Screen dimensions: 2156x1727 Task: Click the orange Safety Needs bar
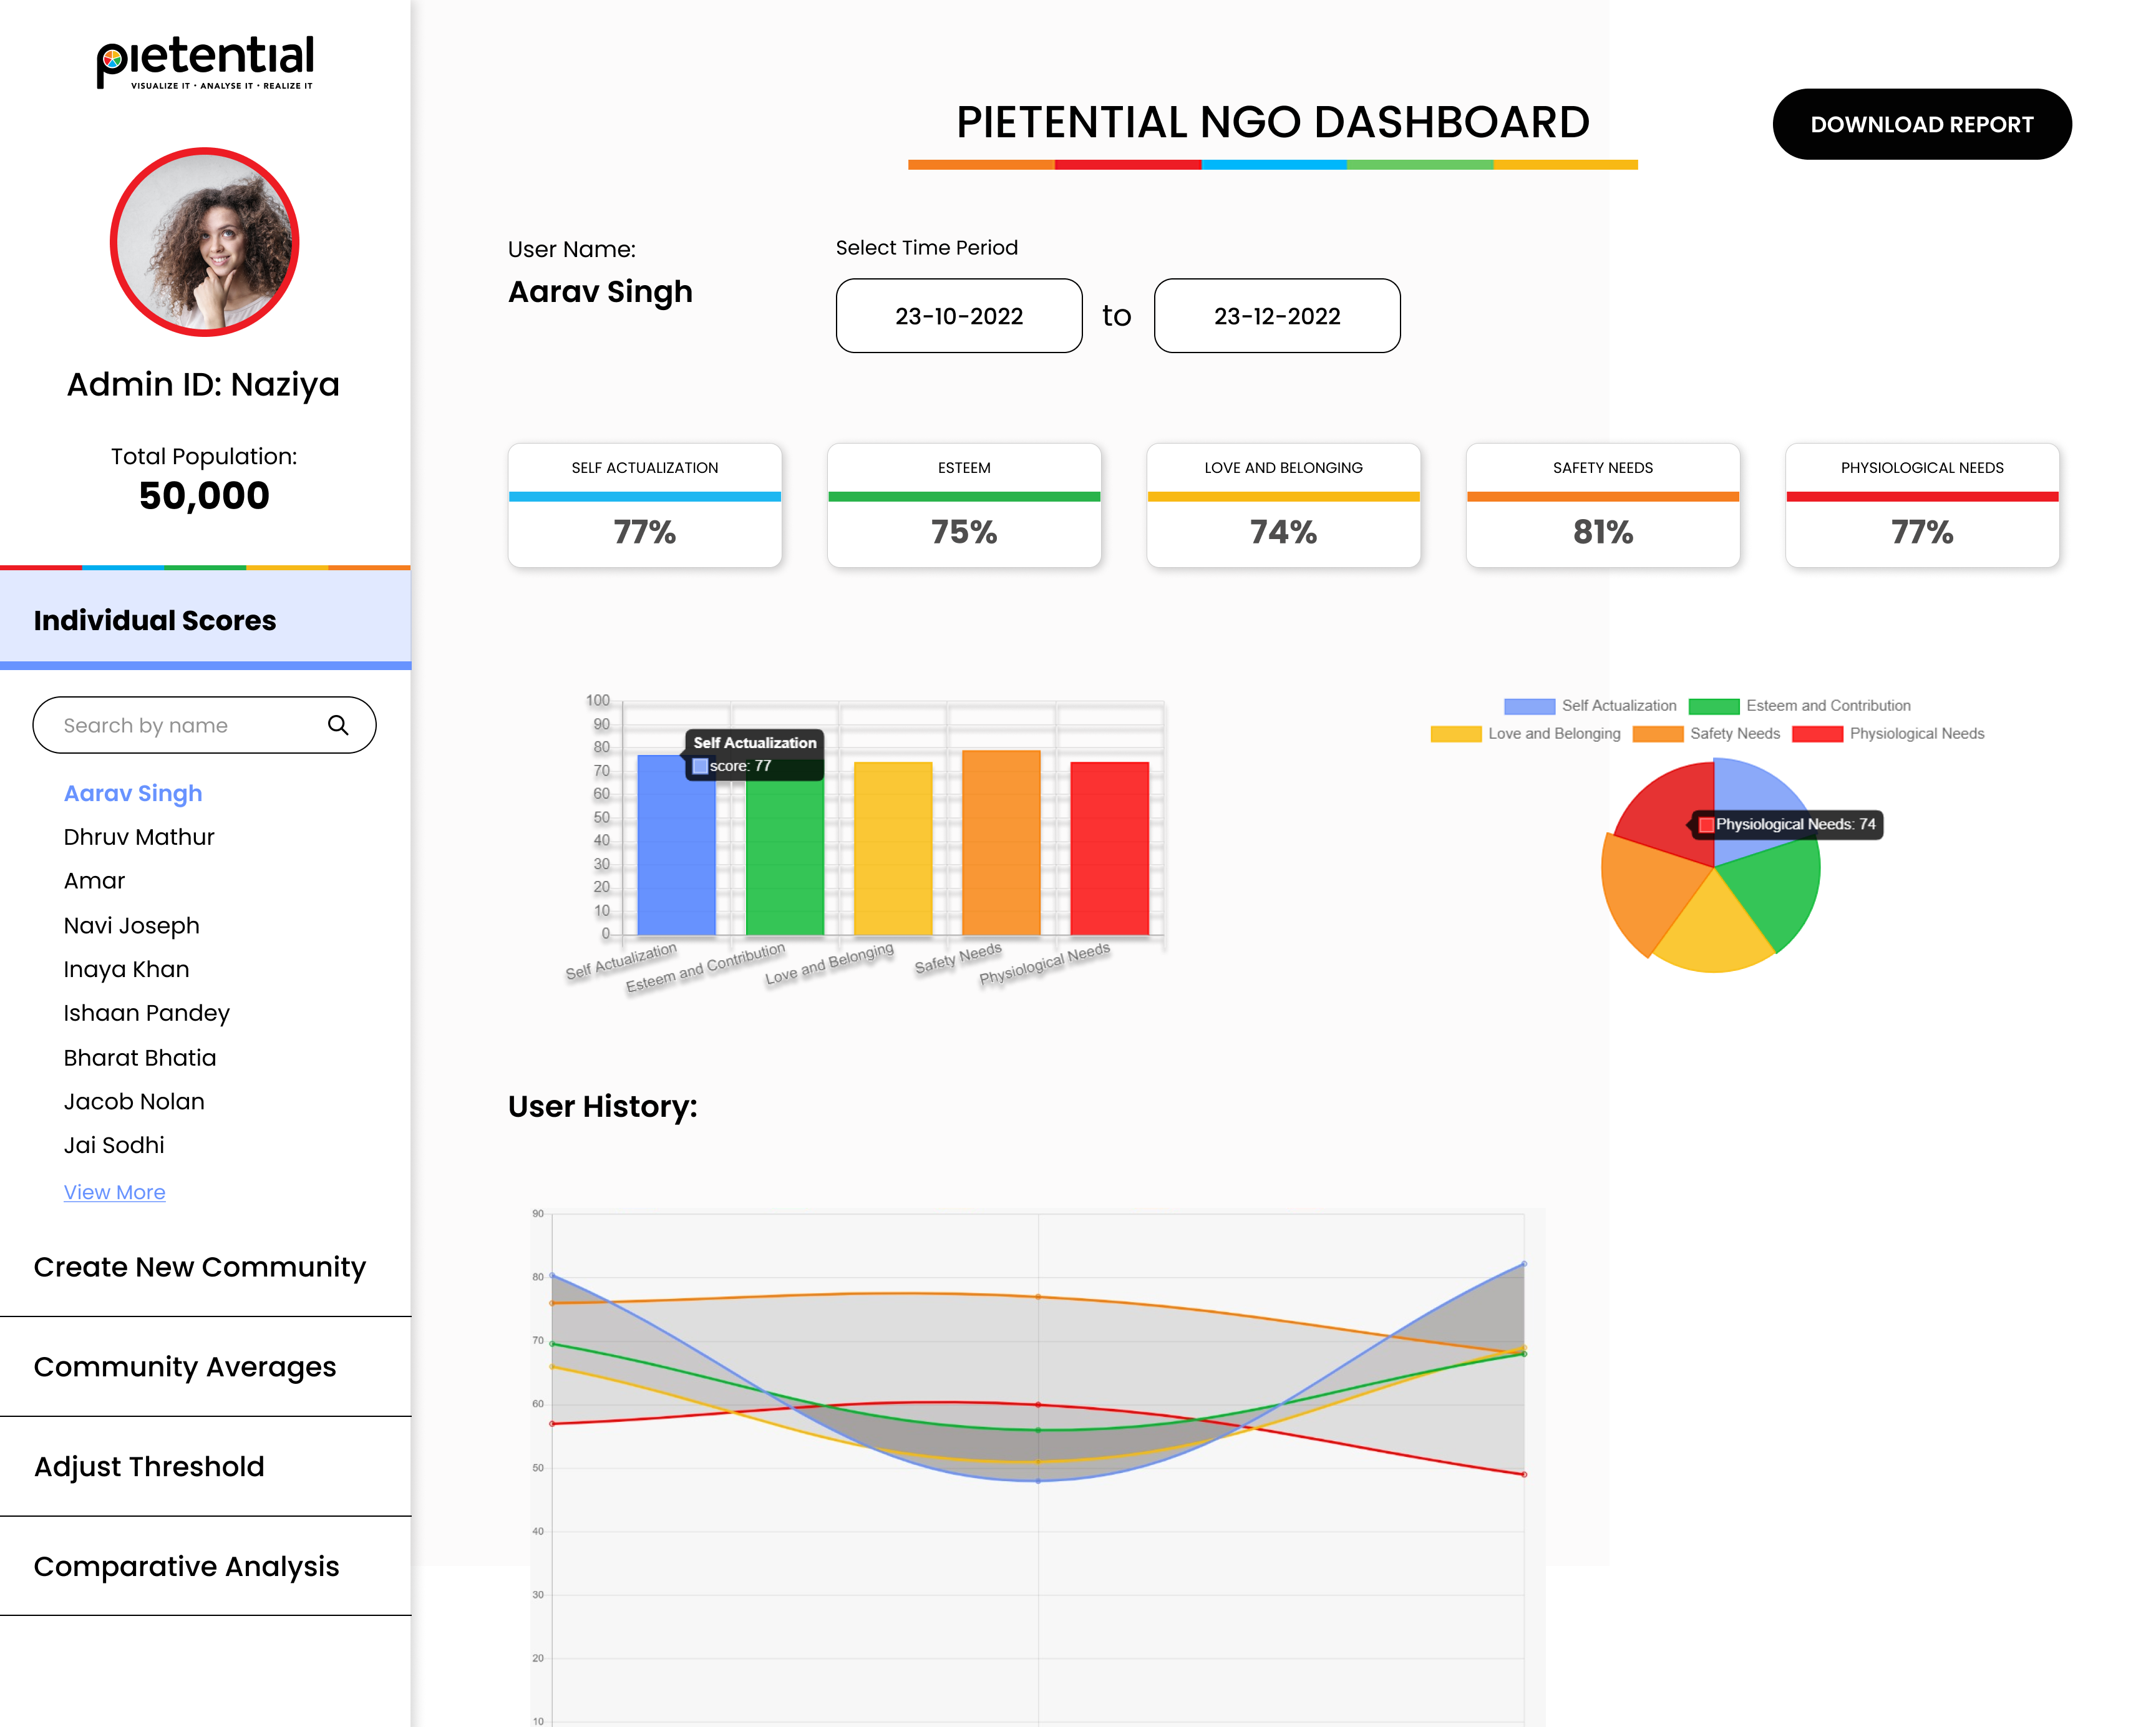1001,843
